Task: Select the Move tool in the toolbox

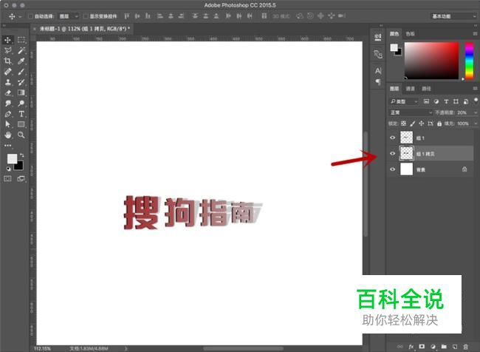Action: [7, 40]
